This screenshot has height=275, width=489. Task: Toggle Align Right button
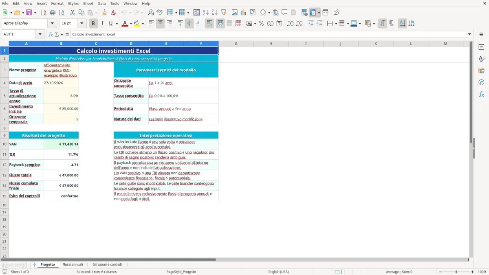coord(169,24)
